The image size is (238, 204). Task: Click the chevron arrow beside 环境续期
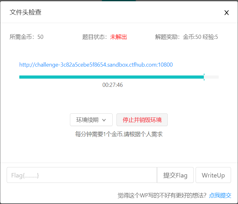click(104, 120)
